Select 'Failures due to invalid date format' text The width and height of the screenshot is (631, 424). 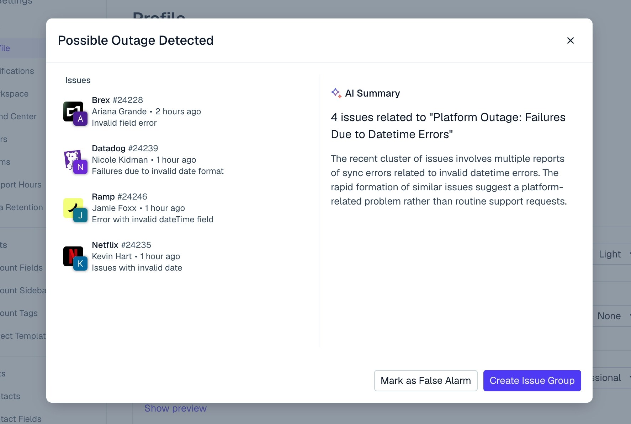pos(158,171)
